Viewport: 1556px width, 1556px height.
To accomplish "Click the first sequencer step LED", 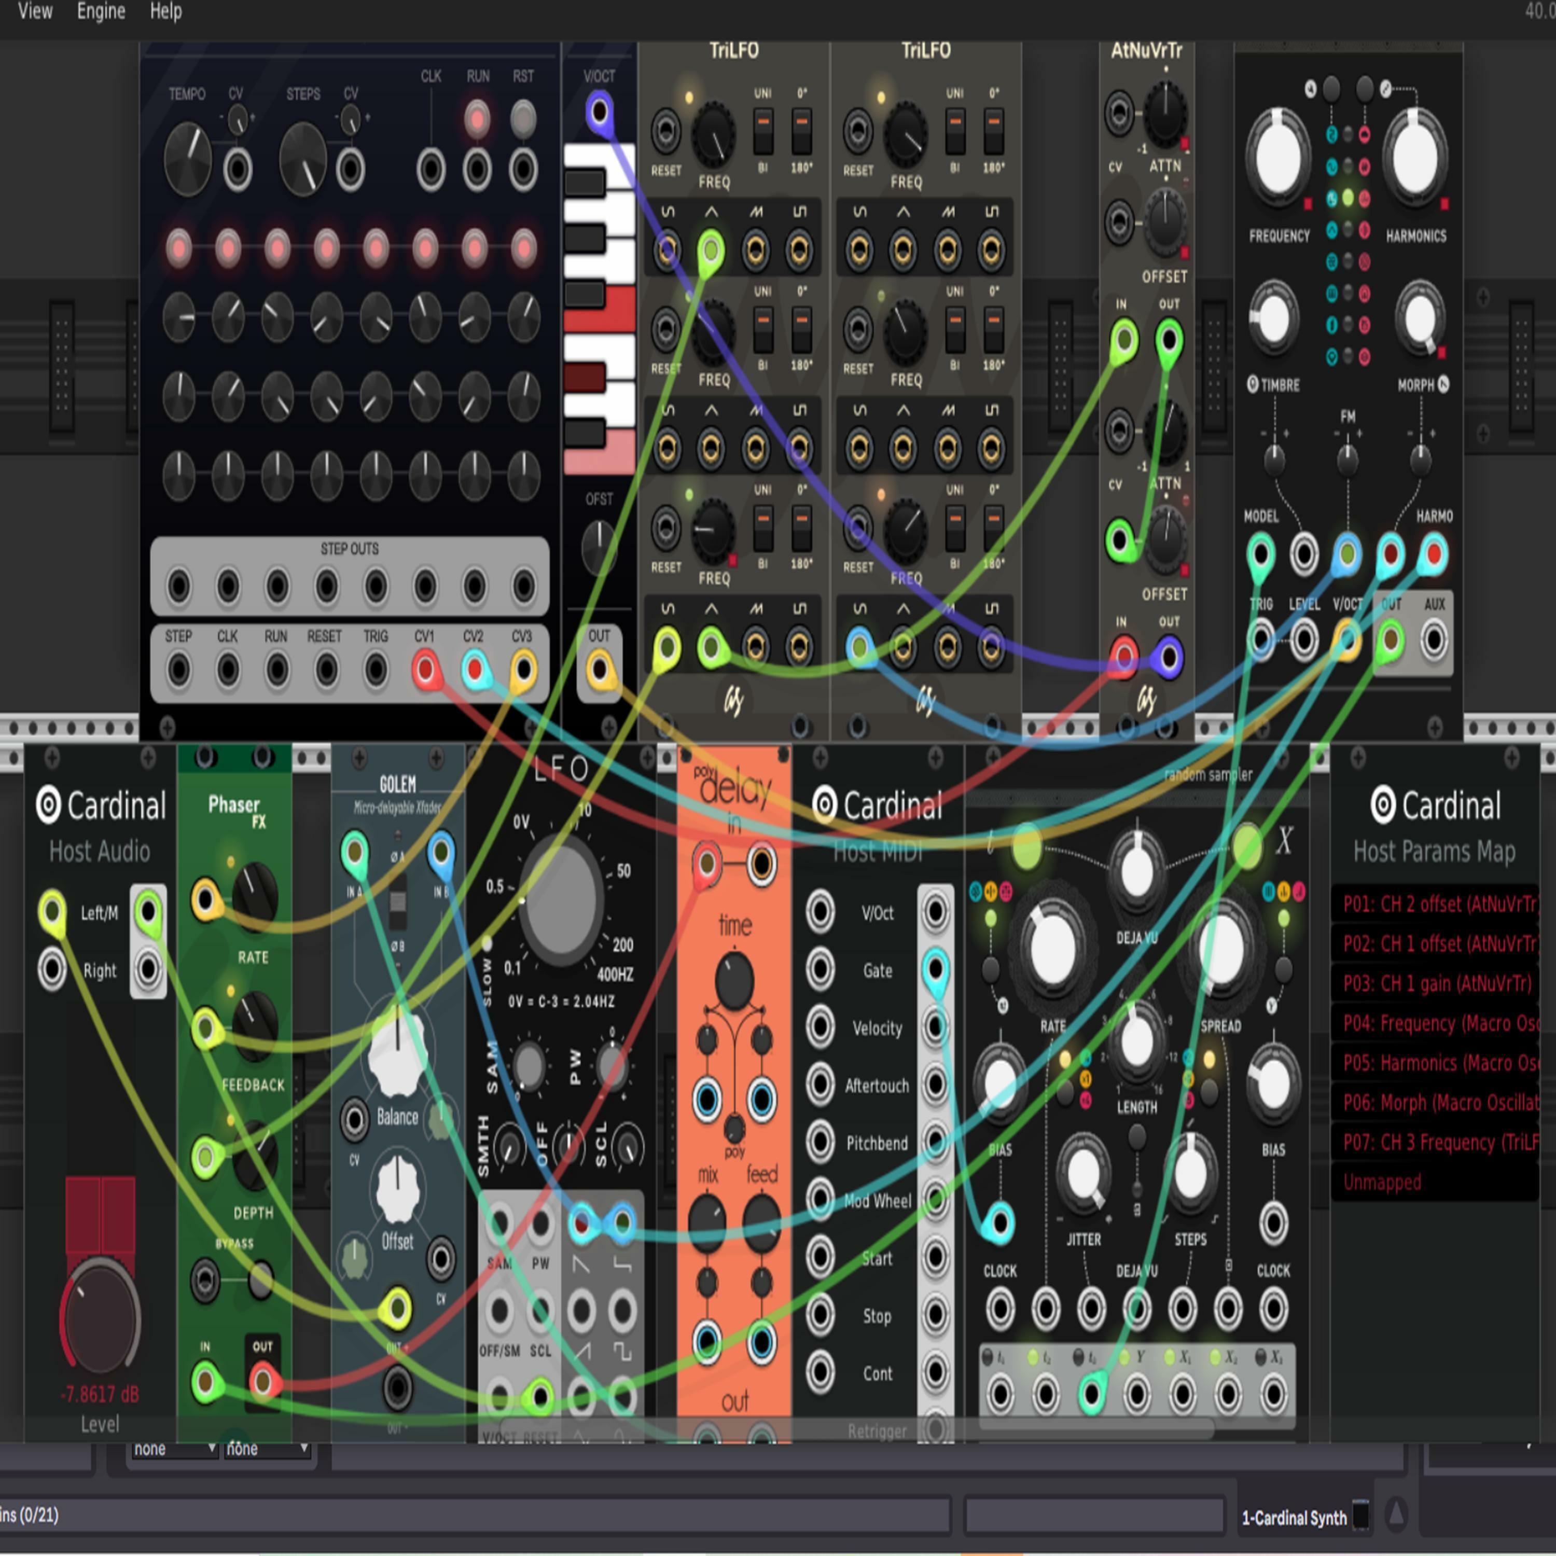I will click(179, 247).
